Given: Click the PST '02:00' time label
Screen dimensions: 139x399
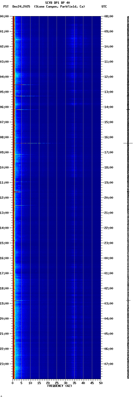Looking at the screenshot, I should click(x=4, y=47).
